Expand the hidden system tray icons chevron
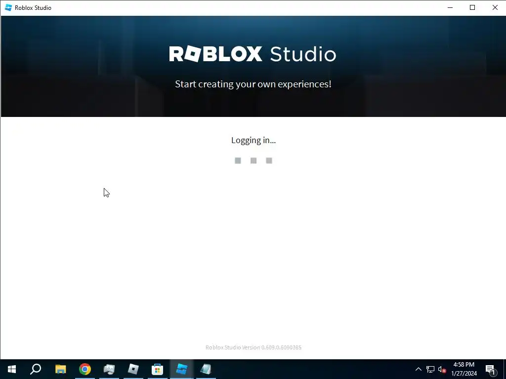Viewport: 506px width, 379px height. pyautogui.click(x=418, y=369)
